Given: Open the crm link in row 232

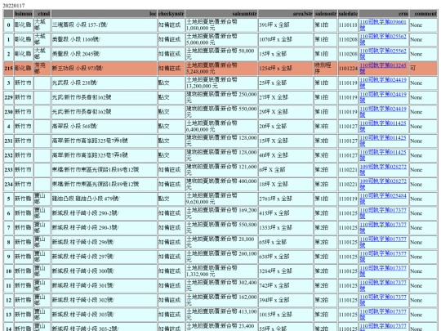Looking at the screenshot, I should click(383, 155).
